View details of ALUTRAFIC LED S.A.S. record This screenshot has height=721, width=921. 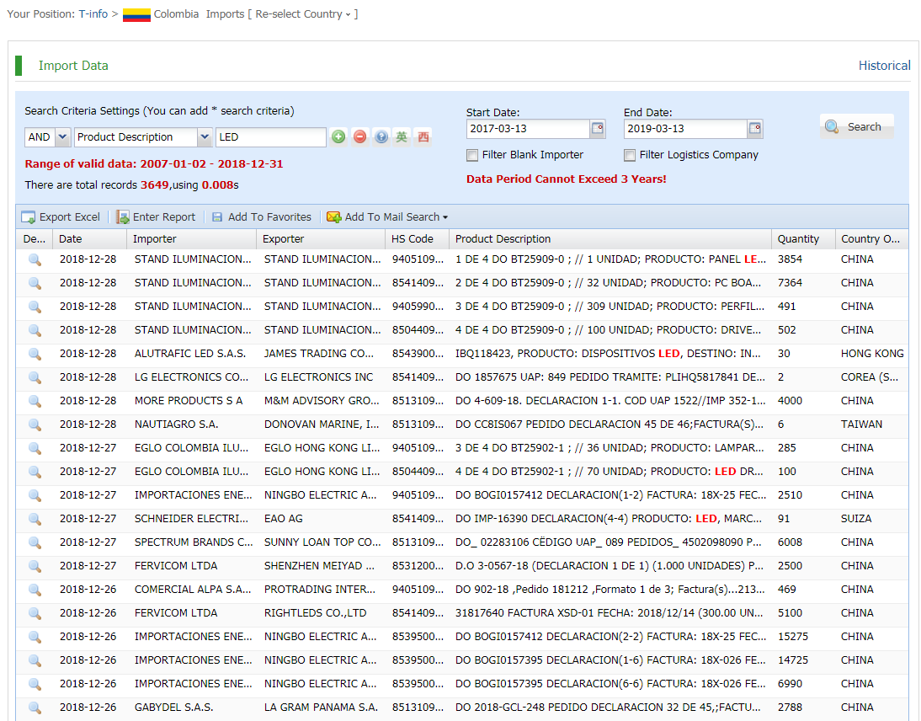click(35, 354)
